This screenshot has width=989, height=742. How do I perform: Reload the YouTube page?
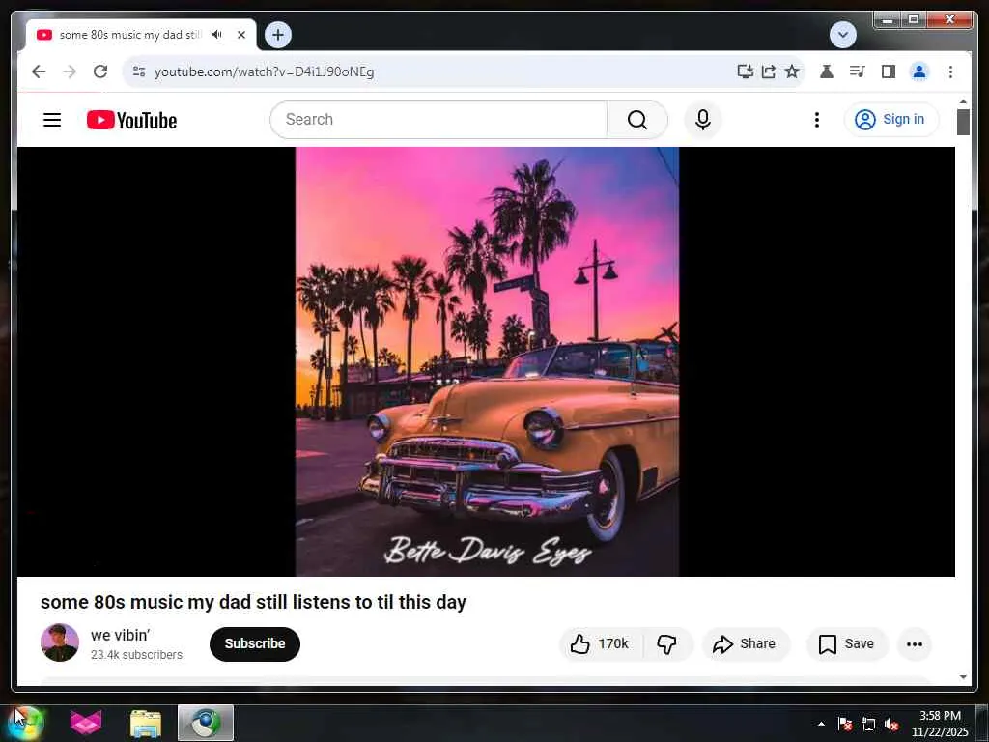(100, 71)
